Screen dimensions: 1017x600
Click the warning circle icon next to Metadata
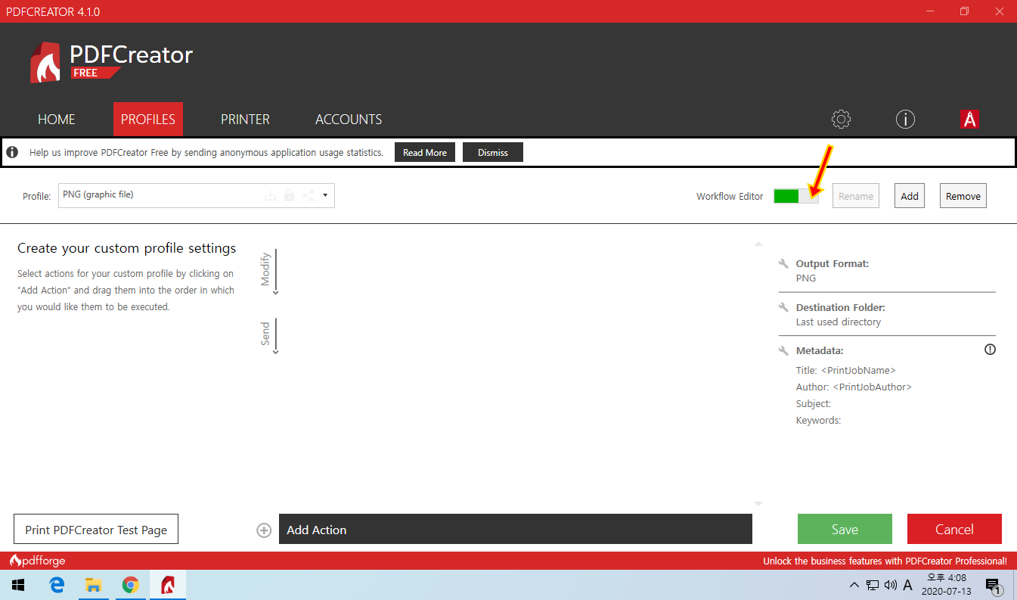coord(990,350)
